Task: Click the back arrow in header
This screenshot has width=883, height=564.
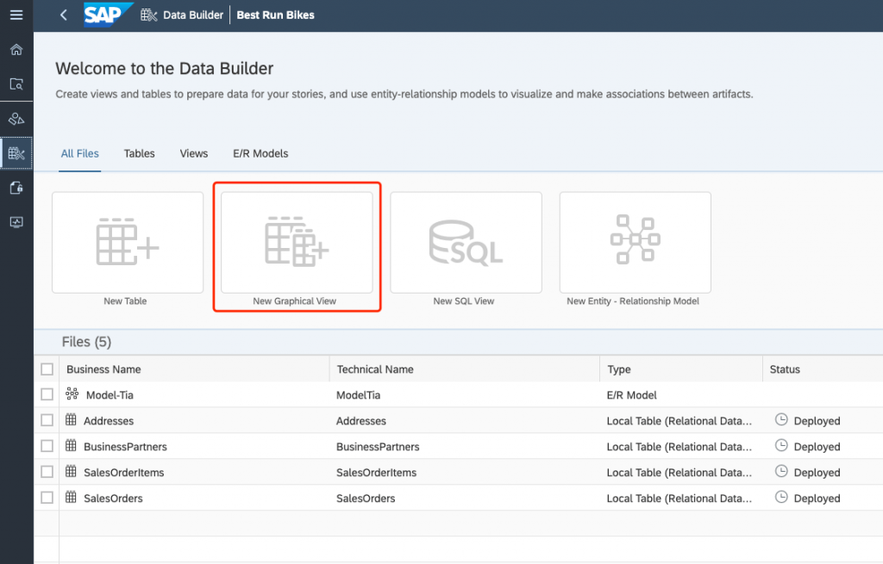Action: coord(64,15)
